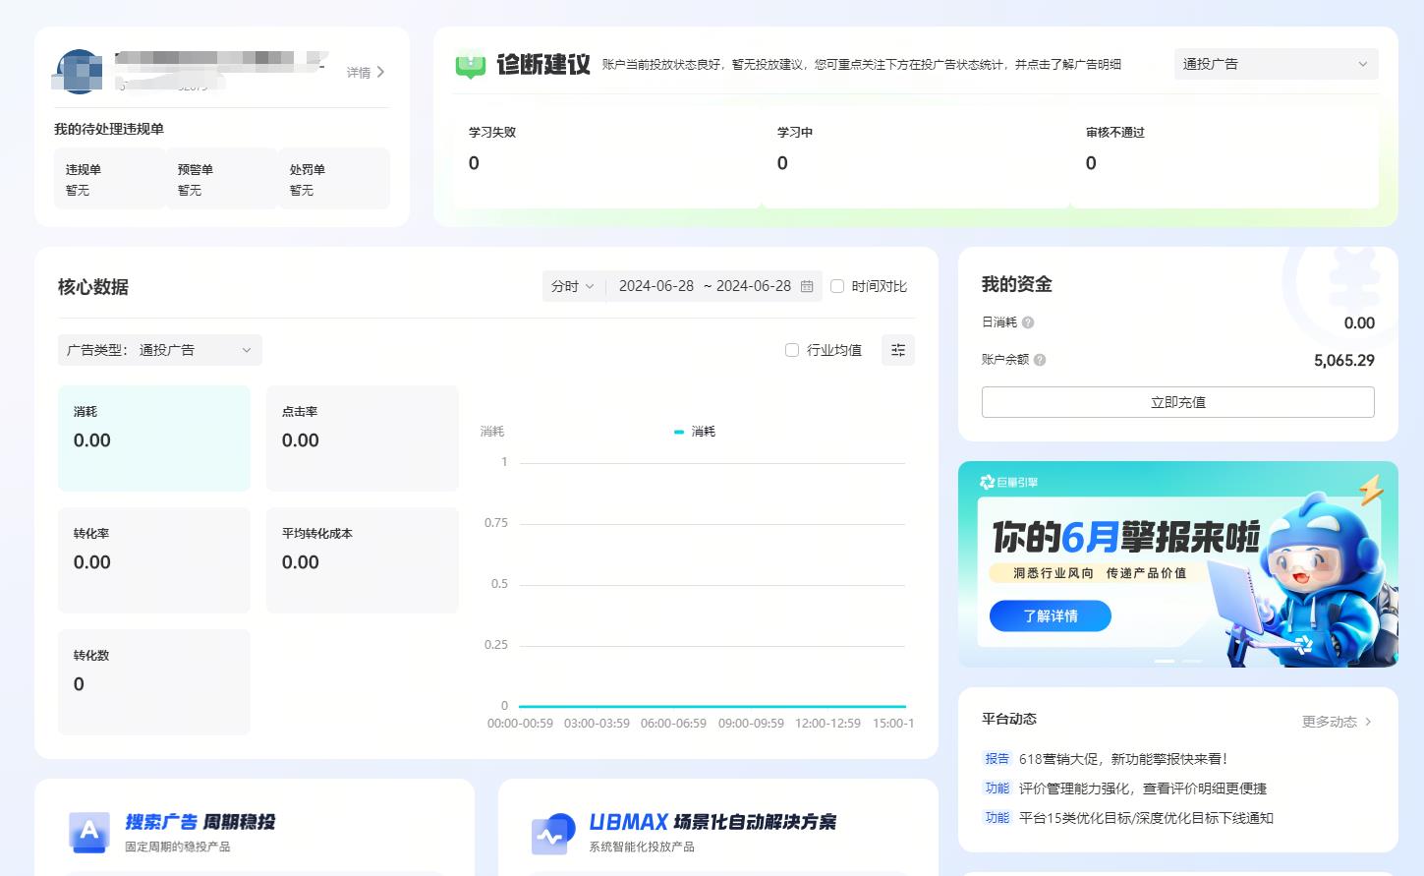Open news 评价管理能力强化
Screen dimensions: 1424x876
[x=1143, y=788]
